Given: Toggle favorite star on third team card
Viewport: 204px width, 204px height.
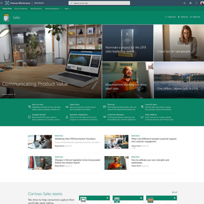Looking at the screenshot, I should pyautogui.click(x=174, y=198).
